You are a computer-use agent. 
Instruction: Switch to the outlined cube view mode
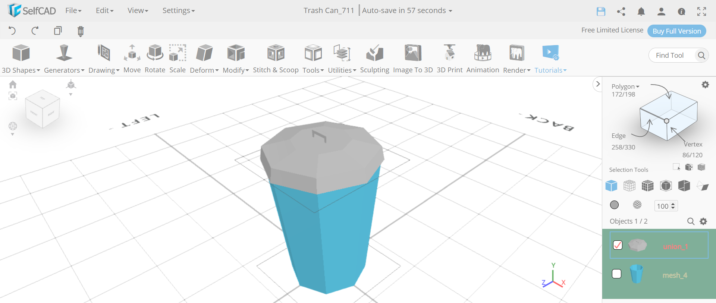[x=666, y=186]
